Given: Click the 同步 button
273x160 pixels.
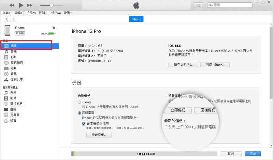Looking at the screenshot, I should (231, 154).
